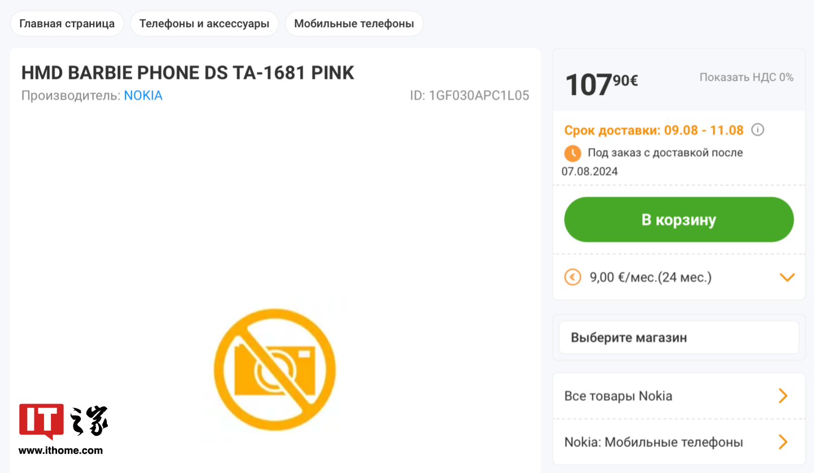
Task: Click the euro coin installment icon
Action: tap(573, 277)
